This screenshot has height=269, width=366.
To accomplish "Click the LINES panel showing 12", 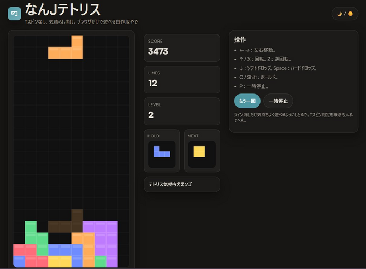I will 181,79.
